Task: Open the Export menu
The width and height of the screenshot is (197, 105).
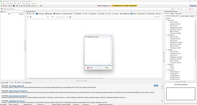Action: pyautogui.click(x=19, y=3)
